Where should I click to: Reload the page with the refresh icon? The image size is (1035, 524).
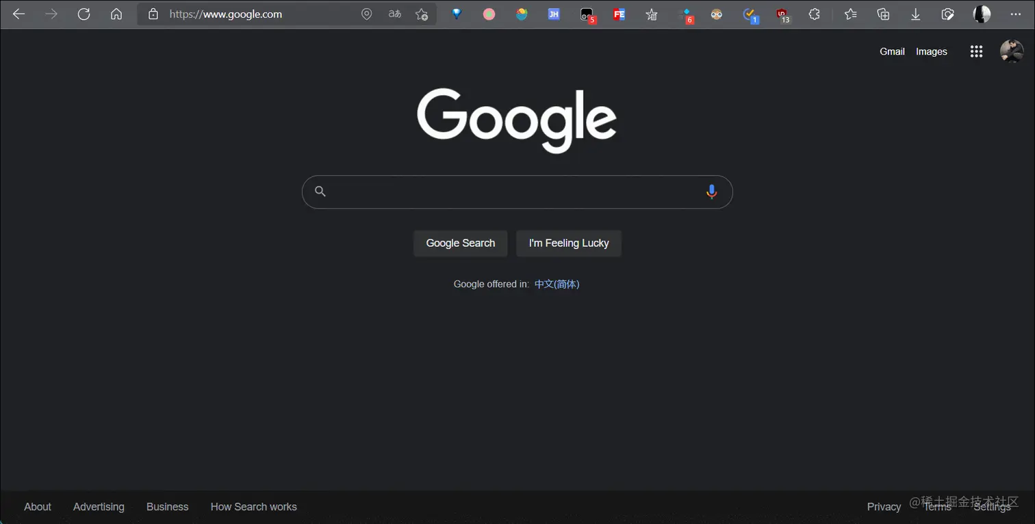[x=84, y=14]
